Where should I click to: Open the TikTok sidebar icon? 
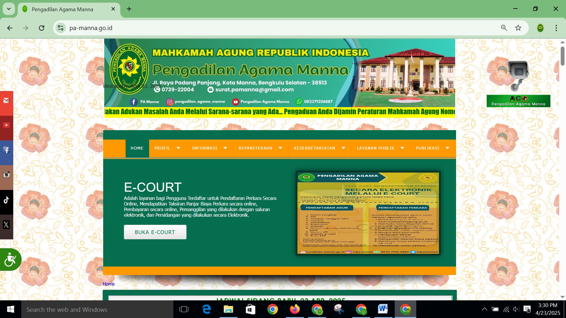6,200
